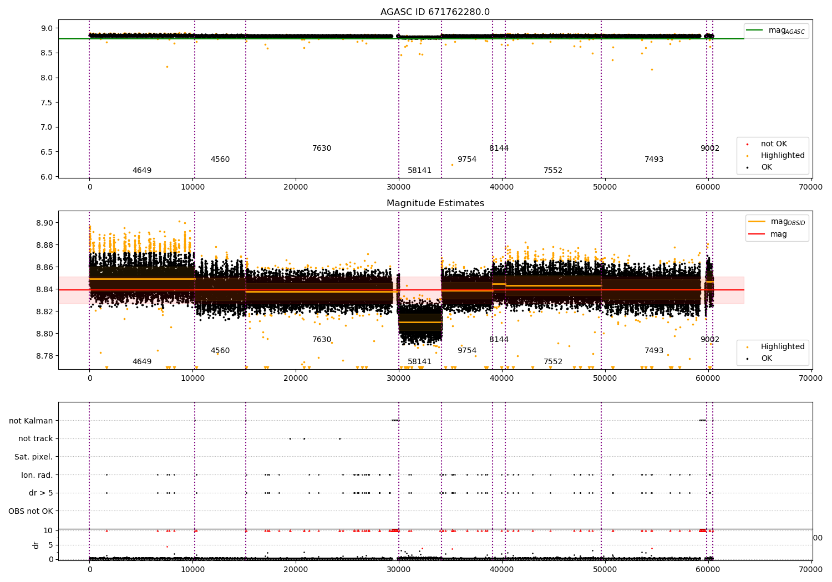Click OBSID label 4560 in top plot
Viewport: 832px width, 582px height.
pos(220,160)
